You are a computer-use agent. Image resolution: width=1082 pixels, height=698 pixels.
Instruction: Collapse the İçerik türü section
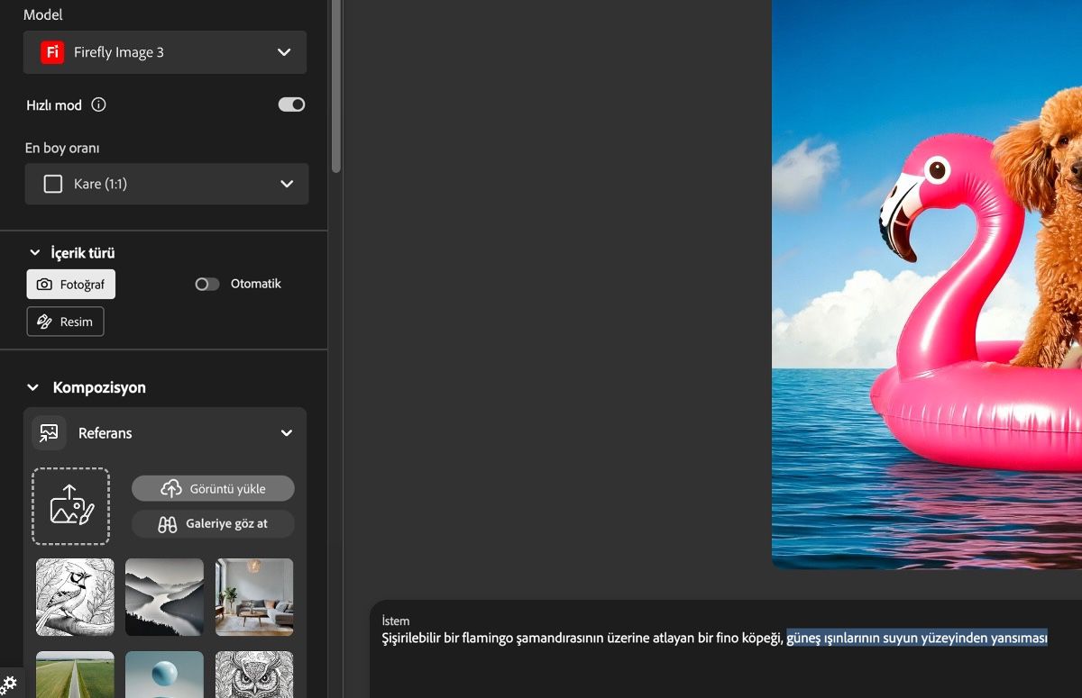pos(35,253)
